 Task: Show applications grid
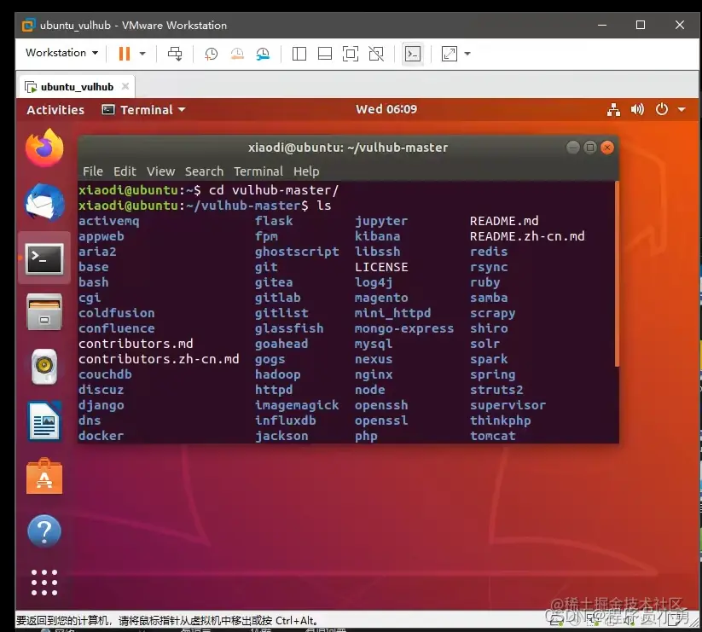pos(44,583)
